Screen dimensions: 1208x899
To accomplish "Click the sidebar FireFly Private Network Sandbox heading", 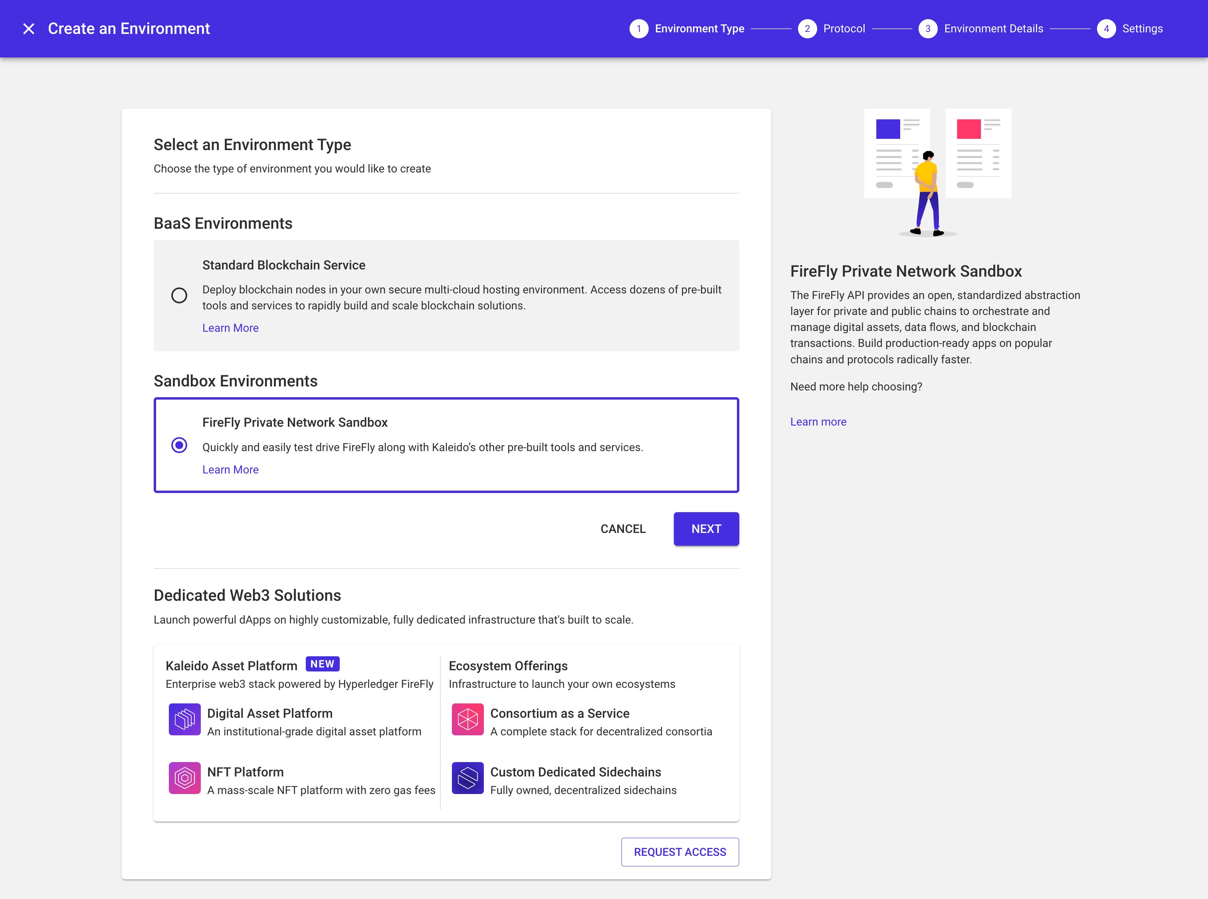I will tap(905, 271).
